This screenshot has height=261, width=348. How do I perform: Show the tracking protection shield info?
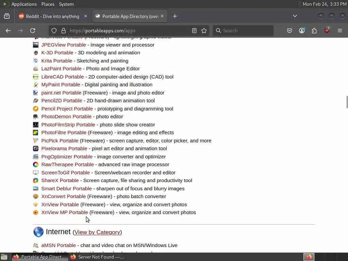click(x=54, y=31)
